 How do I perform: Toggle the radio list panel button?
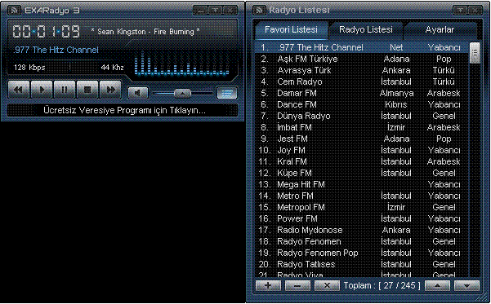(227, 93)
